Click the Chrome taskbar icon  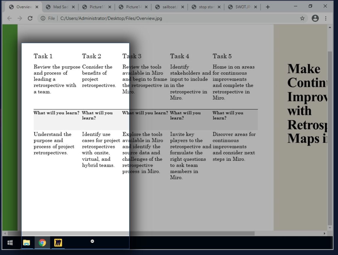click(42, 243)
